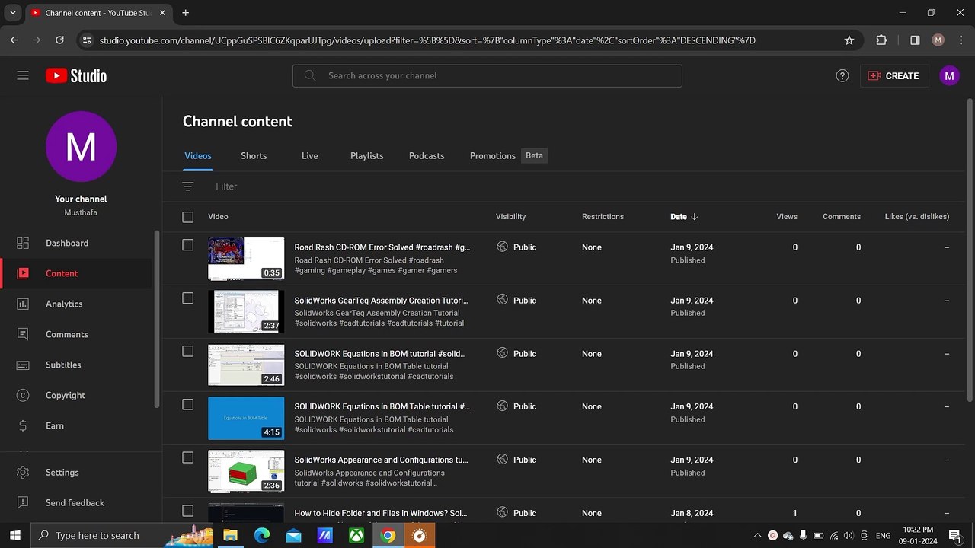Open Analytics in the sidebar

(76, 304)
